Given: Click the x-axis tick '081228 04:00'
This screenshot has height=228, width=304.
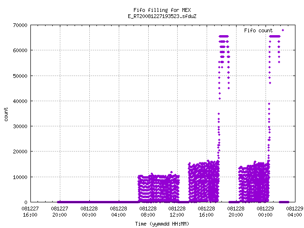Looking at the screenshot, I should (x=119, y=212).
